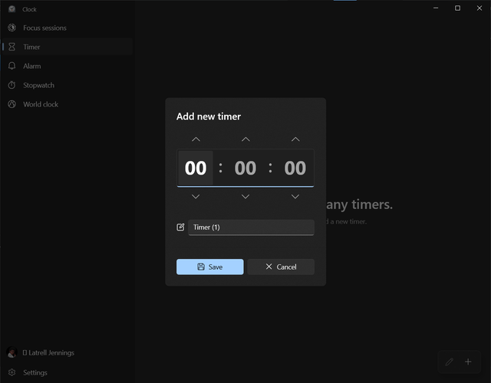The height and width of the screenshot is (383, 491).
Task: Decrease the hours value with down chevron
Action: click(x=196, y=196)
